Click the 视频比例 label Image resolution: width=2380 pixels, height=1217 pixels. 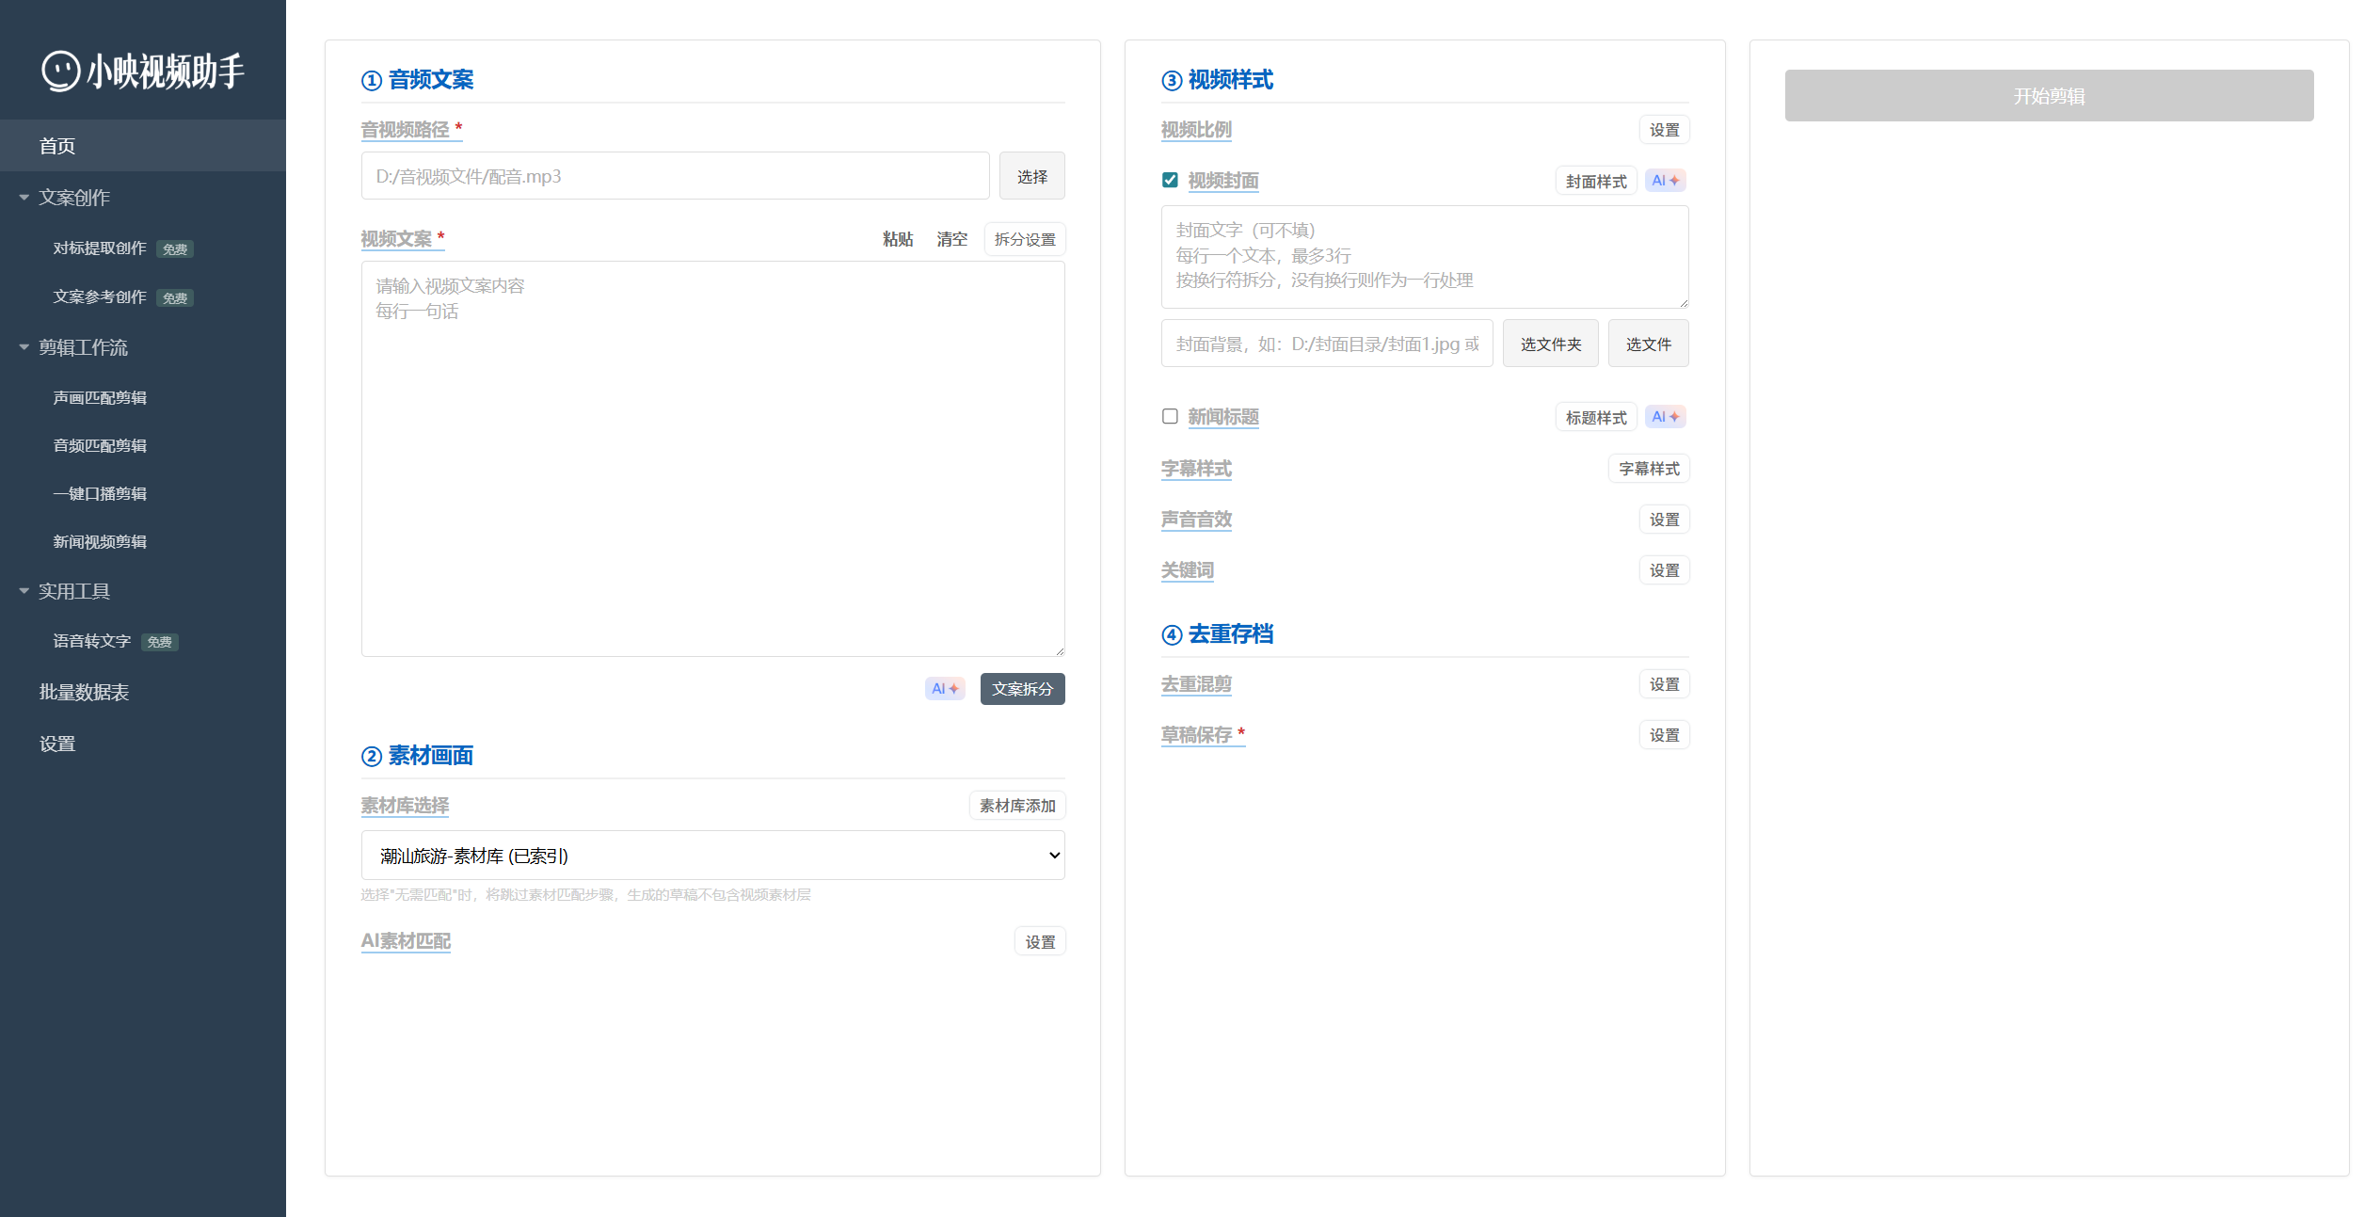point(1195,130)
